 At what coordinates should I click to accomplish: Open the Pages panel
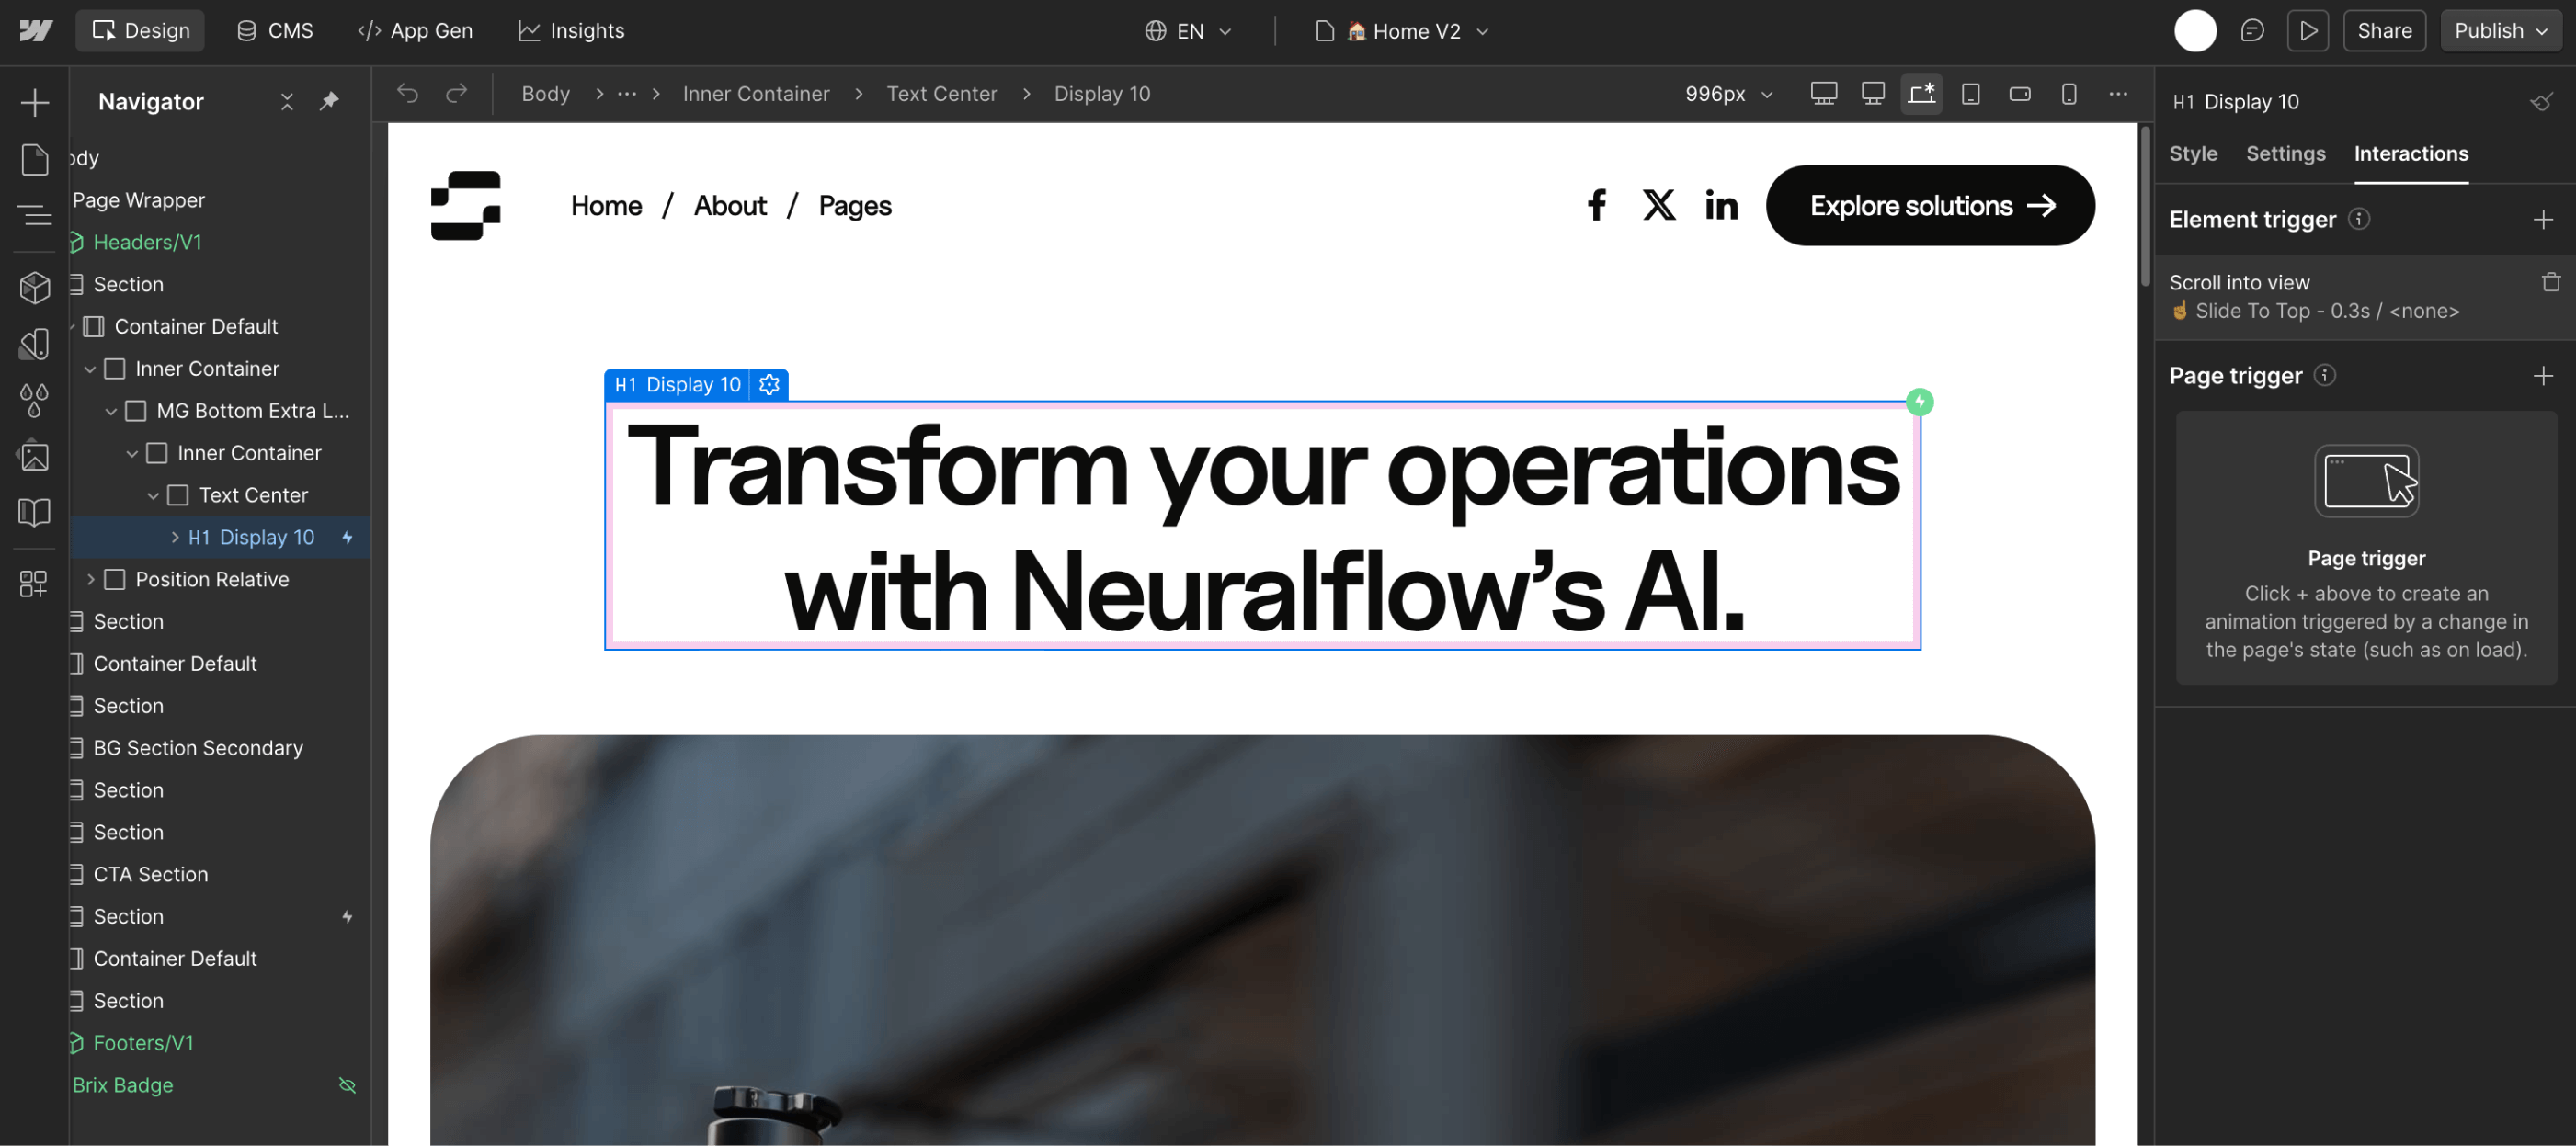point(34,159)
